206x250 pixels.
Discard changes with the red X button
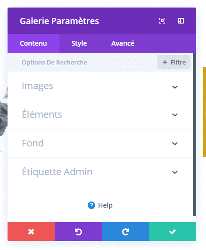[31, 232]
